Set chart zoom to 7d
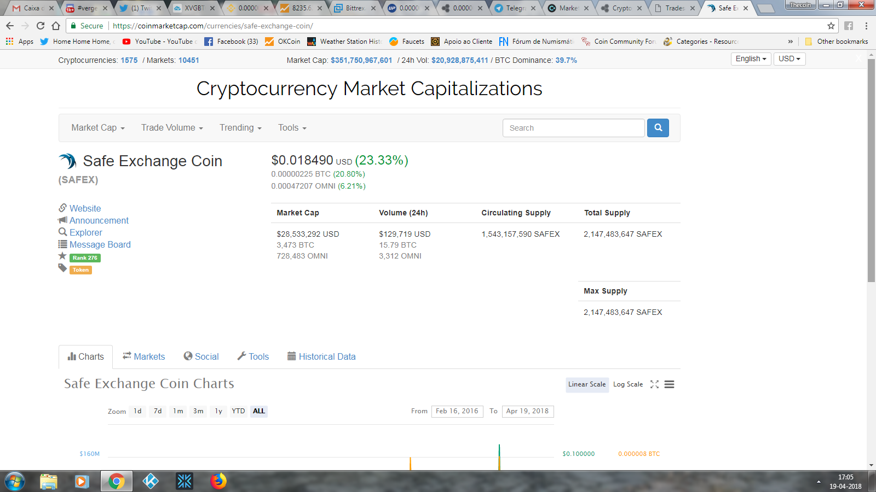The width and height of the screenshot is (876, 492). 158,411
